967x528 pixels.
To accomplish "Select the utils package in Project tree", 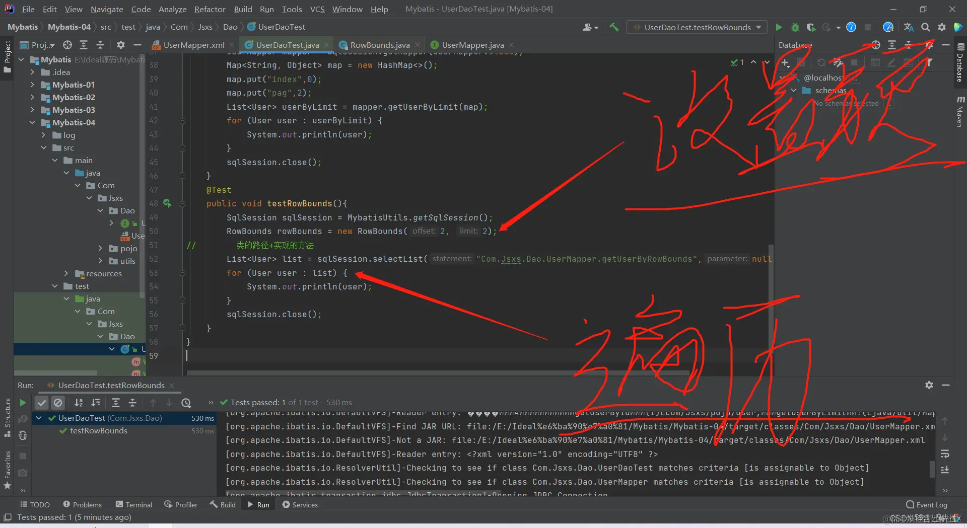I will point(127,261).
